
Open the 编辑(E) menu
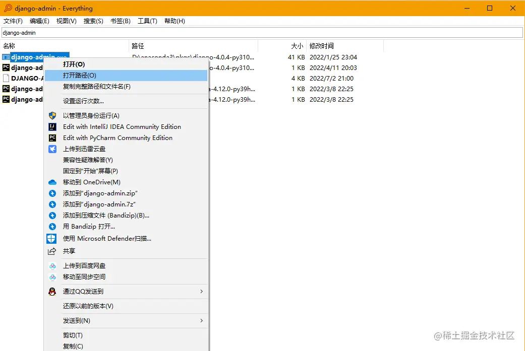point(39,21)
